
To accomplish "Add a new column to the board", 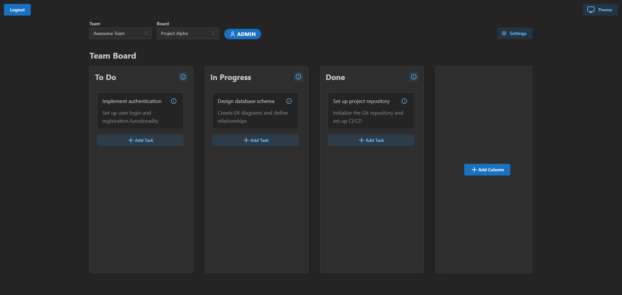I will 487,169.
